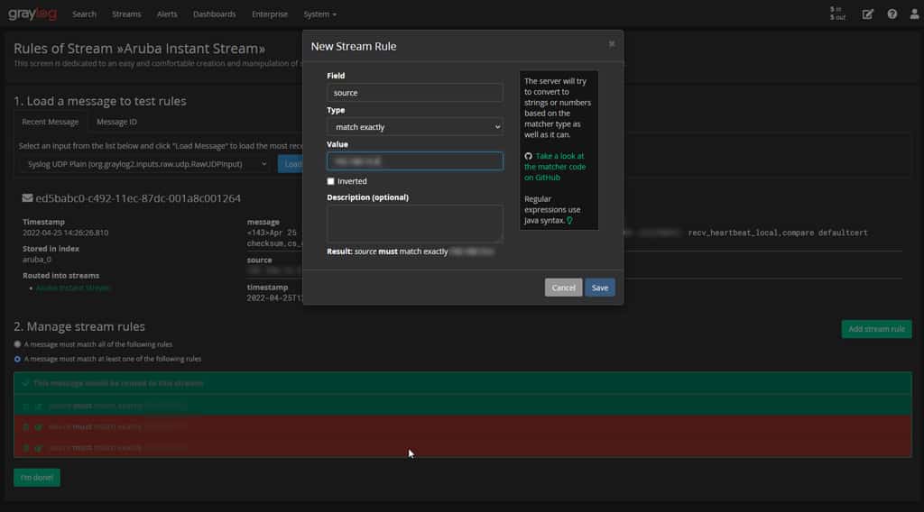Click the in/out throughput indicator
Screen dimensions: 924x512
point(837,14)
